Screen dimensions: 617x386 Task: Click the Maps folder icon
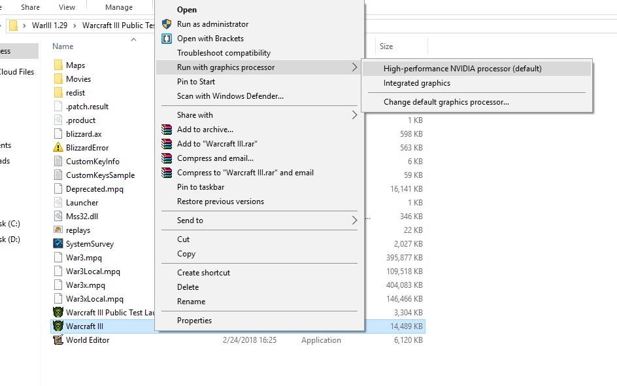click(x=58, y=65)
